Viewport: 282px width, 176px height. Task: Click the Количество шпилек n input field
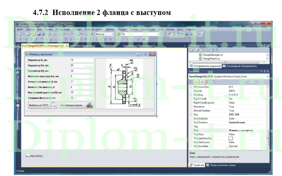point(82,87)
